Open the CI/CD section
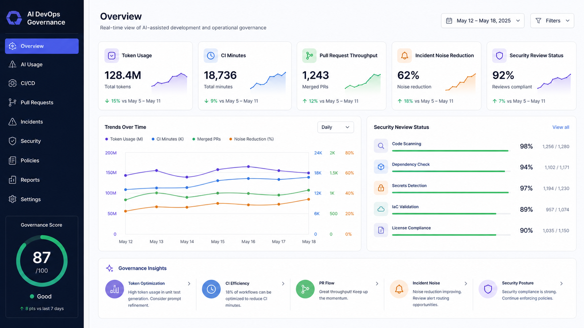The image size is (584, 328). [x=42, y=83]
